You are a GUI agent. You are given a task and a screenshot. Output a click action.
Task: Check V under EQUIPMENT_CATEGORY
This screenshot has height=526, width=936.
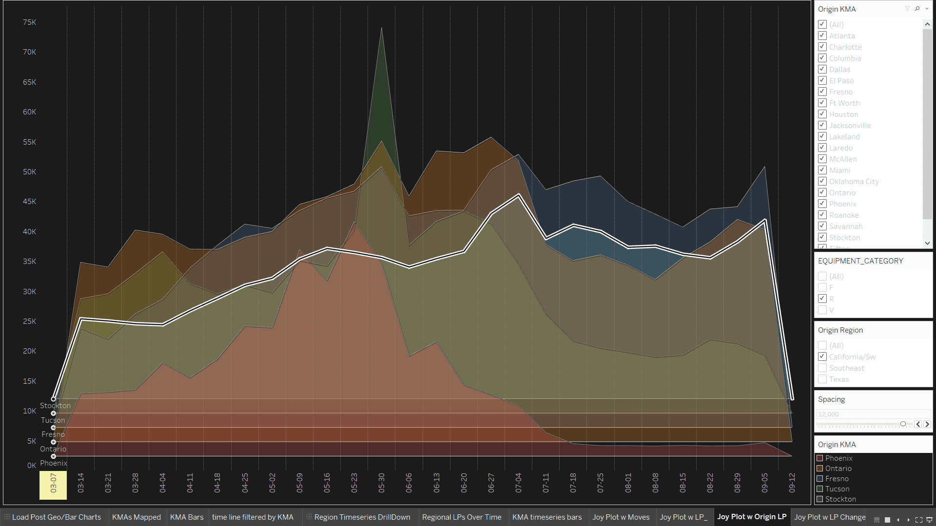click(822, 310)
